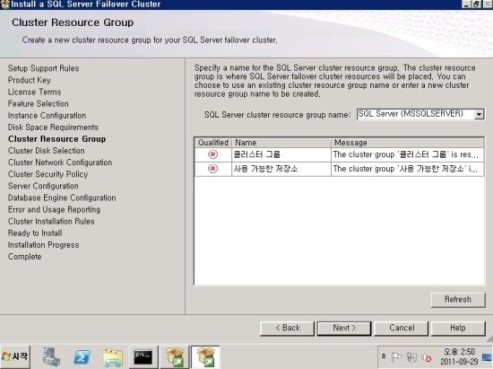Click the bold Cluster Resource Group step

pos(56,139)
